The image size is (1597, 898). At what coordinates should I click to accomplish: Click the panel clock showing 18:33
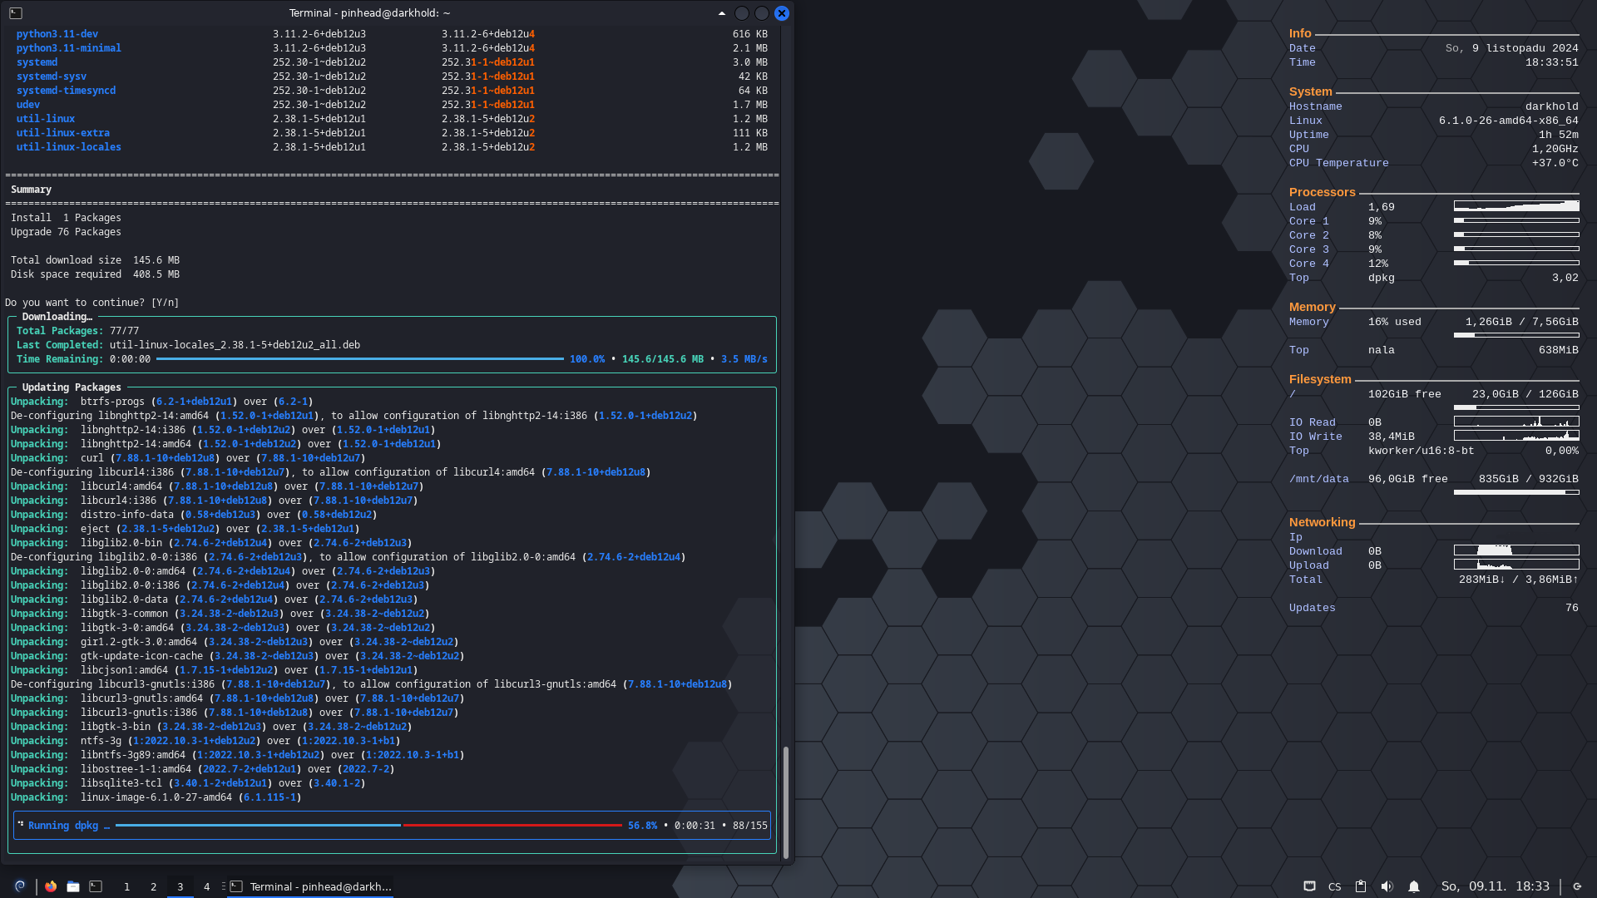[x=1495, y=886]
